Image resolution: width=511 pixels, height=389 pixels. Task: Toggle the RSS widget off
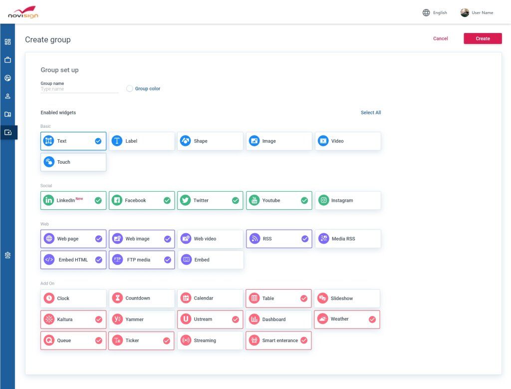pos(304,239)
